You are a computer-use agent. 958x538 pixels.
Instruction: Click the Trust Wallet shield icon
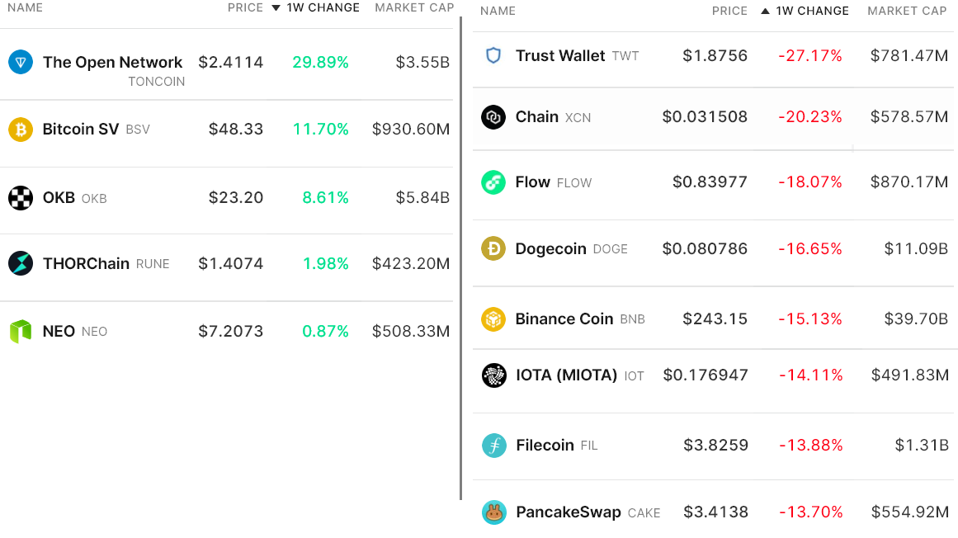coord(493,56)
